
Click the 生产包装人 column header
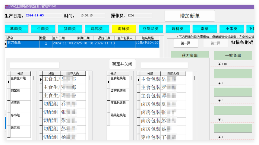(x=125, y=38)
